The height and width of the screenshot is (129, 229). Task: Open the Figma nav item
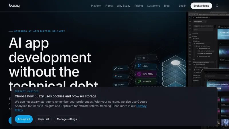(x=109, y=6)
